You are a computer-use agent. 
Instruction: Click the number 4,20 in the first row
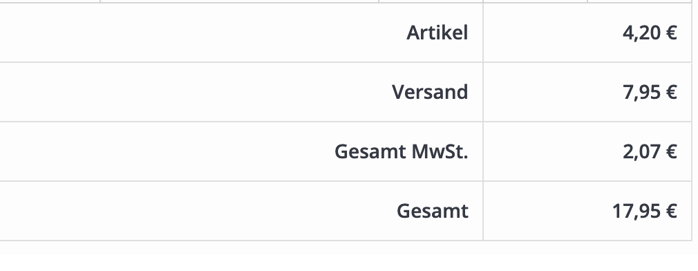pyautogui.click(x=641, y=33)
